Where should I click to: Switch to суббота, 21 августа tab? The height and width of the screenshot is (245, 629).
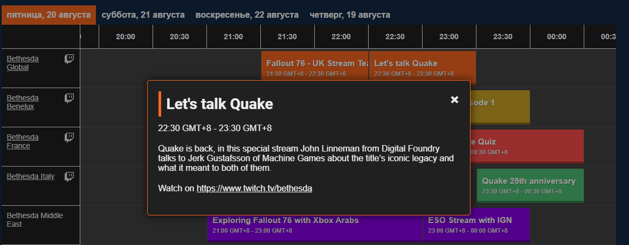pos(143,15)
